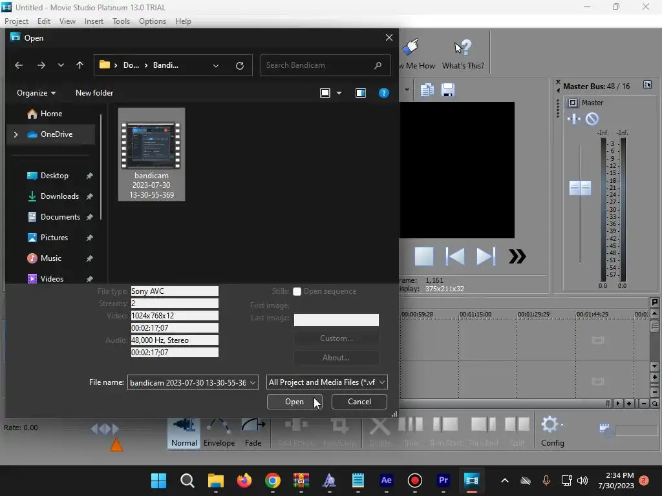This screenshot has height=496, width=662.
Task: Open After Effects from the taskbar
Action: 387,480
